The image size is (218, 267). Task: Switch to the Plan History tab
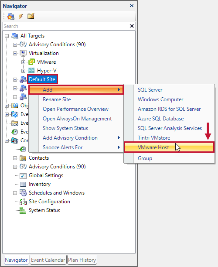82,260
